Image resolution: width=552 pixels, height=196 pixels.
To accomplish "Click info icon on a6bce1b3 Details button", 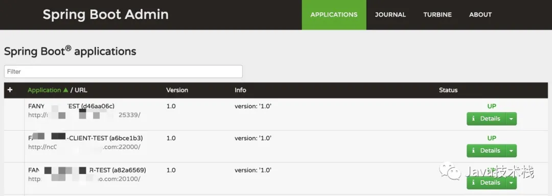I will click(473, 151).
